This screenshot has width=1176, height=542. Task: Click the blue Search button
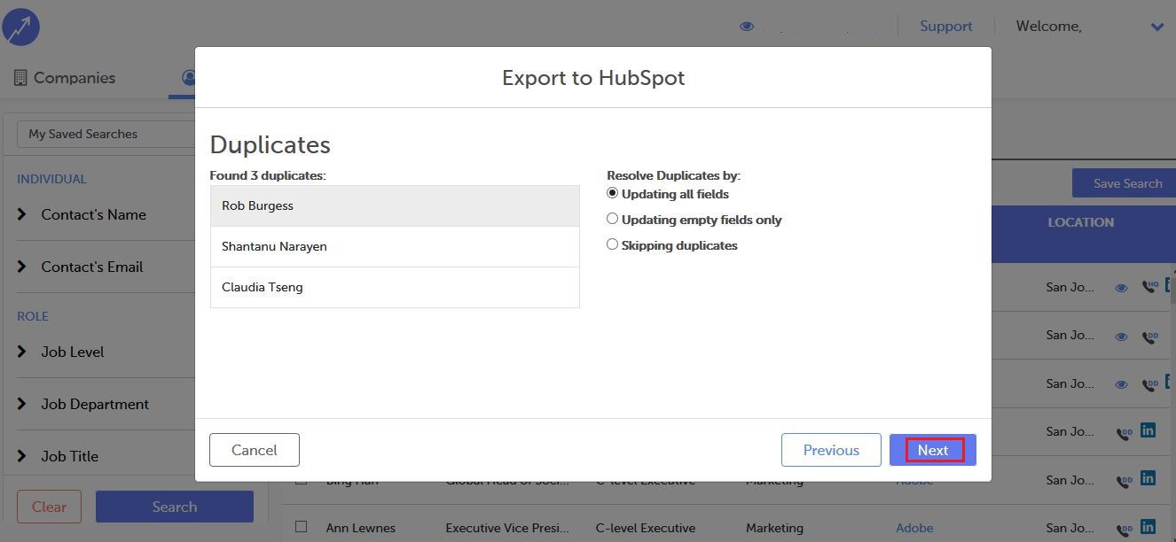[x=175, y=507]
